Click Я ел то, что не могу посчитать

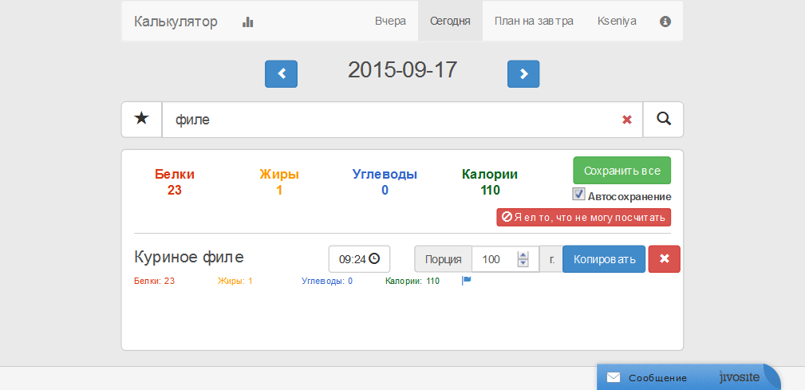click(x=584, y=217)
